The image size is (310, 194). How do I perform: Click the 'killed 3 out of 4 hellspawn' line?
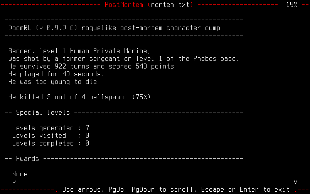tap(79, 97)
